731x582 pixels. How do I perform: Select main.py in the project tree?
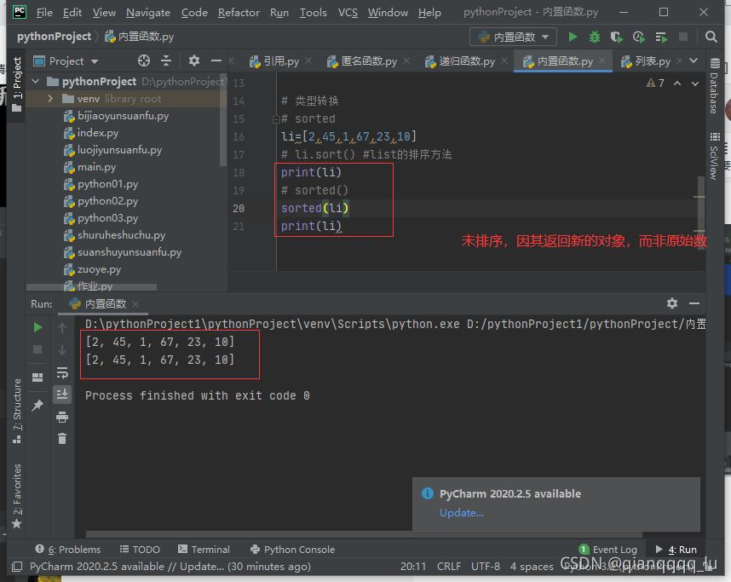pos(96,167)
